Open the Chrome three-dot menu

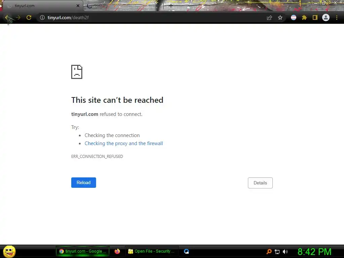pyautogui.click(x=337, y=17)
